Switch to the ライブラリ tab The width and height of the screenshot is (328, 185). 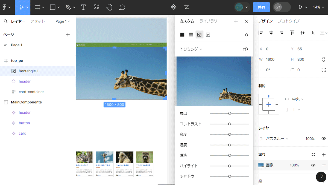click(x=208, y=21)
